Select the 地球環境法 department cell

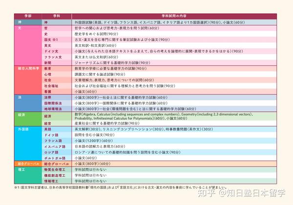coord(53,109)
